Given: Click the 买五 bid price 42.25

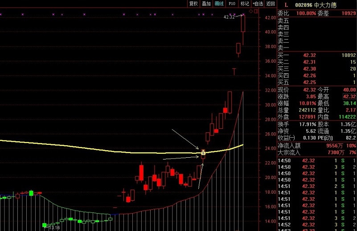Looking at the screenshot, I should (309, 82).
